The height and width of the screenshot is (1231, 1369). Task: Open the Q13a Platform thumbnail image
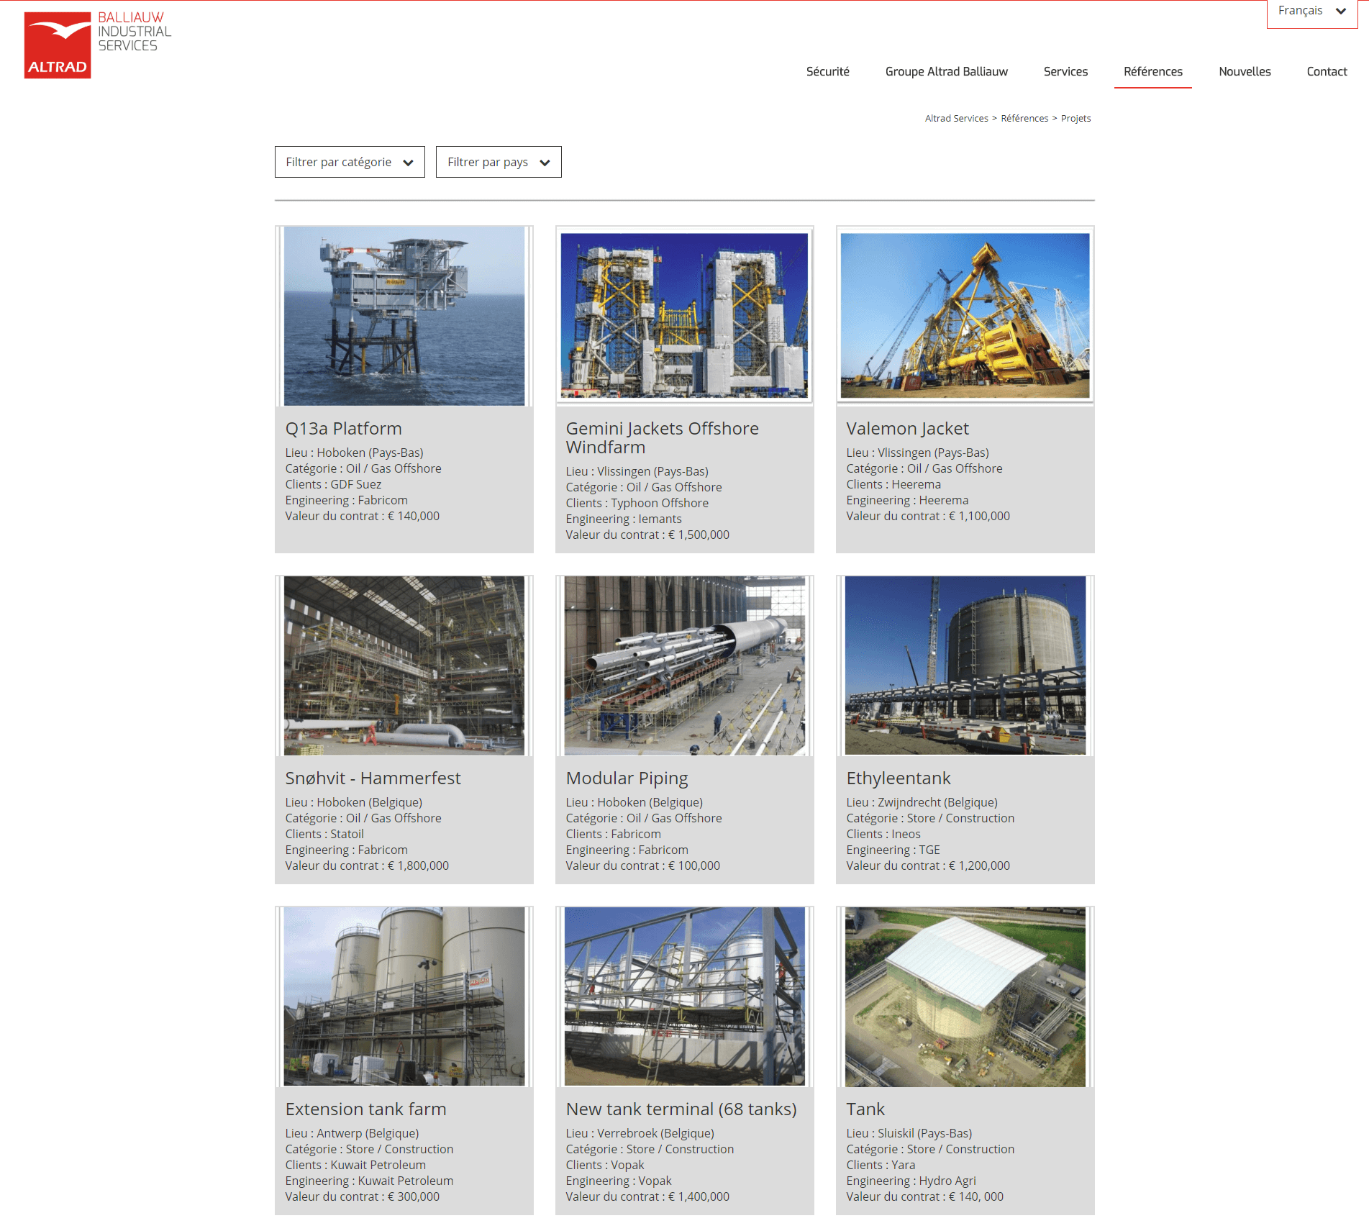click(x=404, y=316)
